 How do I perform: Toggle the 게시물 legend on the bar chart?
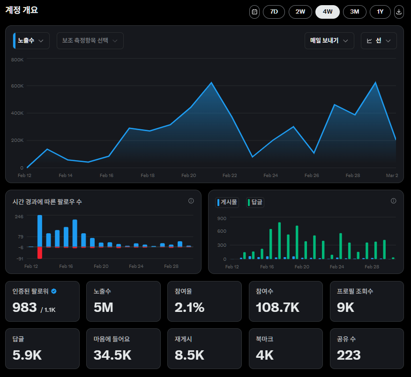[227, 202]
